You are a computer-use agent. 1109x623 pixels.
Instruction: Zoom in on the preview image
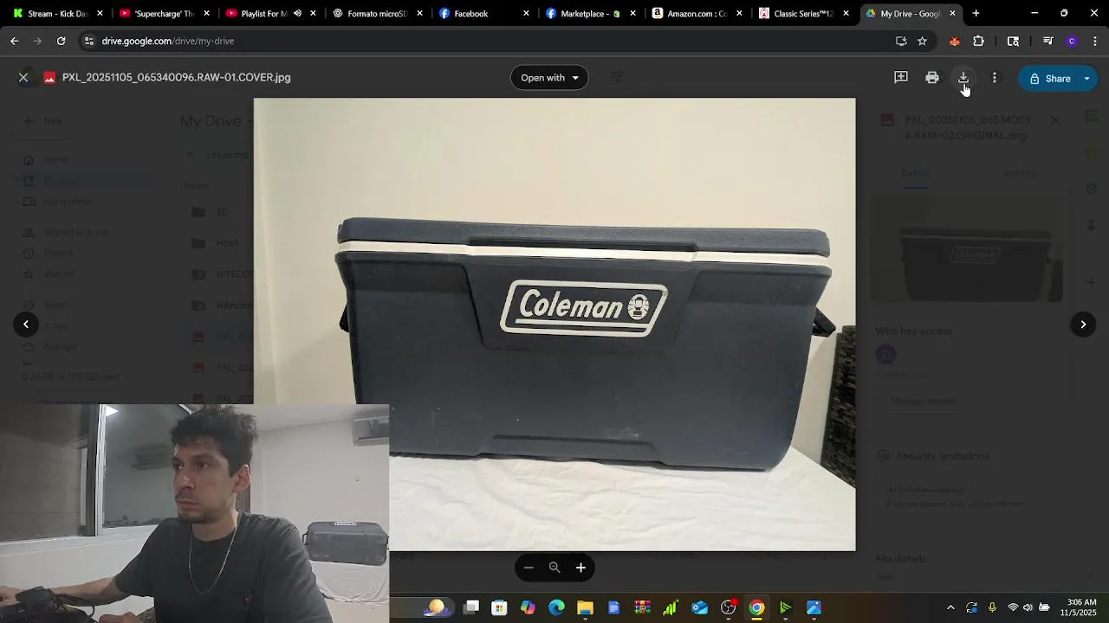[580, 568]
